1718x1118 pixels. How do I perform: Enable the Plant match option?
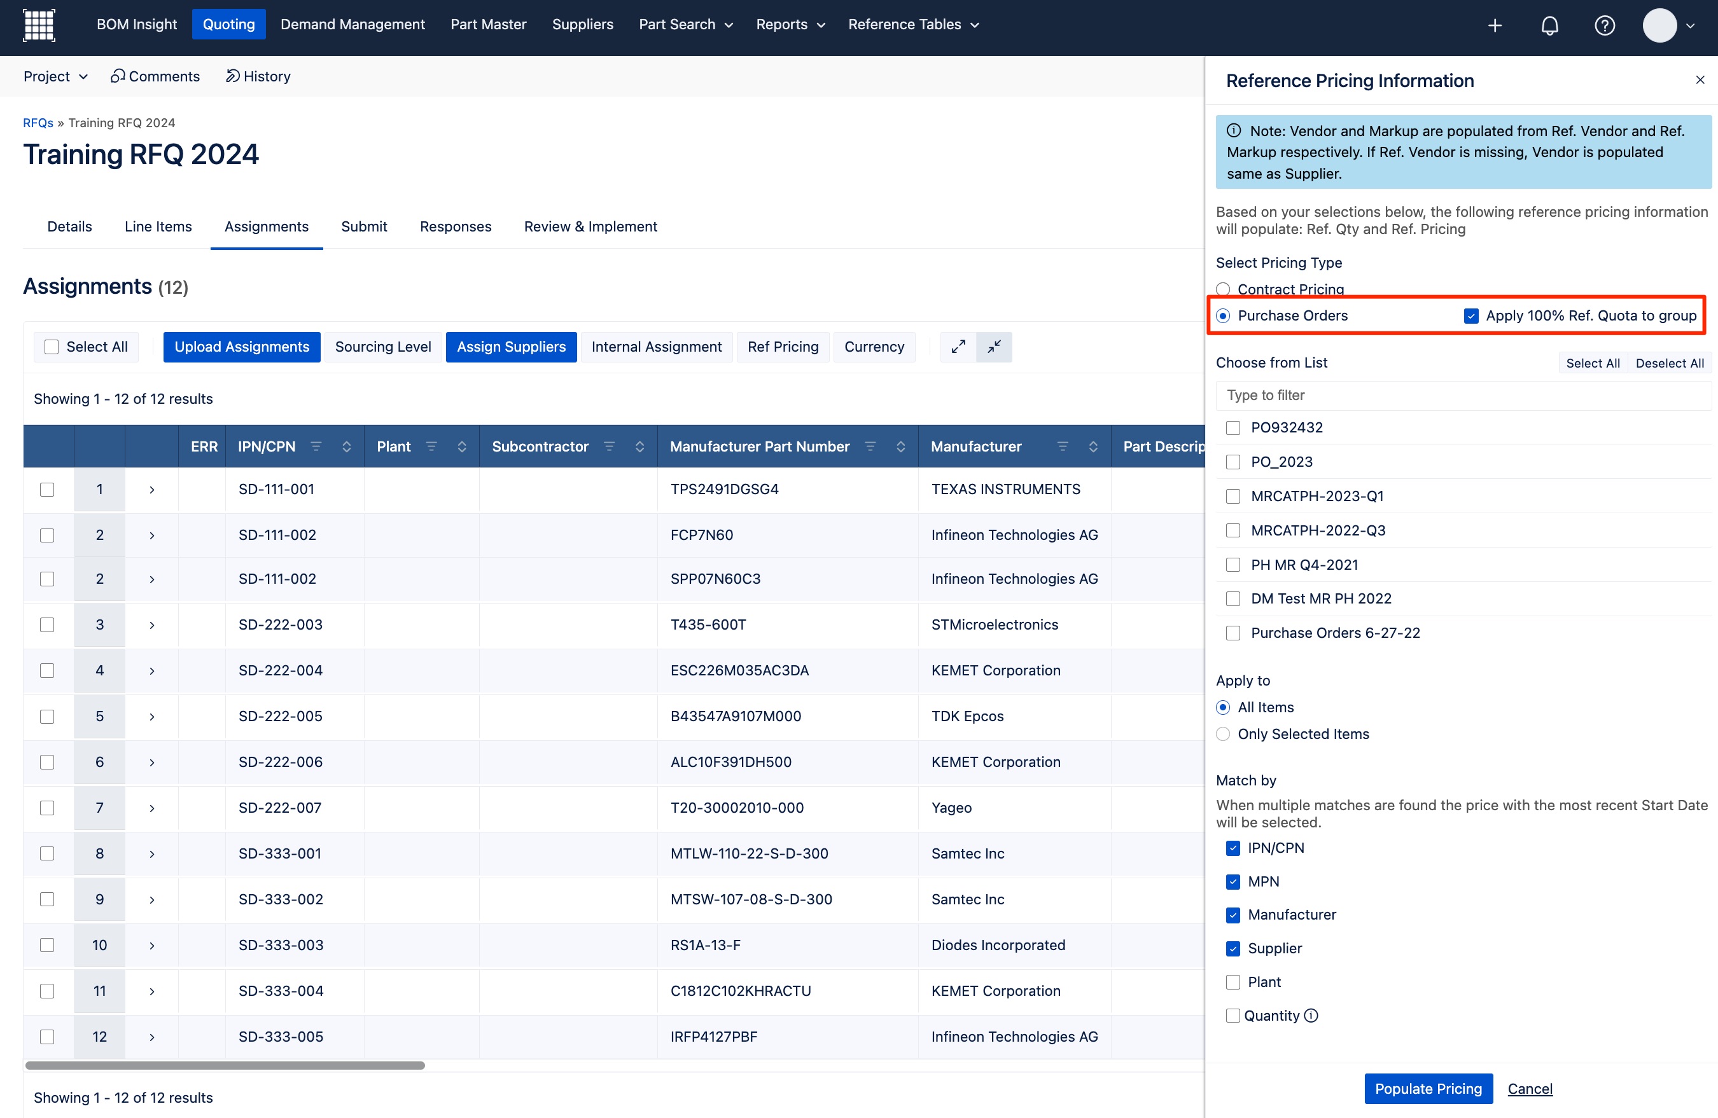pyautogui.click(x=1233, y=982)
